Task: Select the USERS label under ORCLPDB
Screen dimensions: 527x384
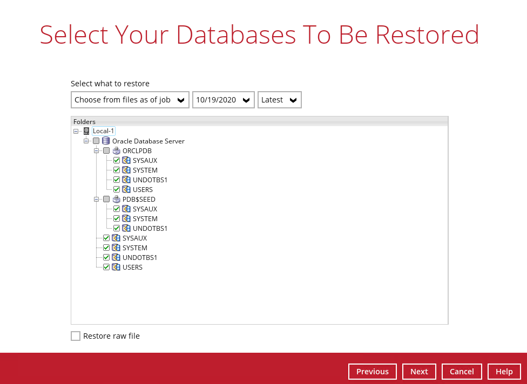Action: point(143,190)
